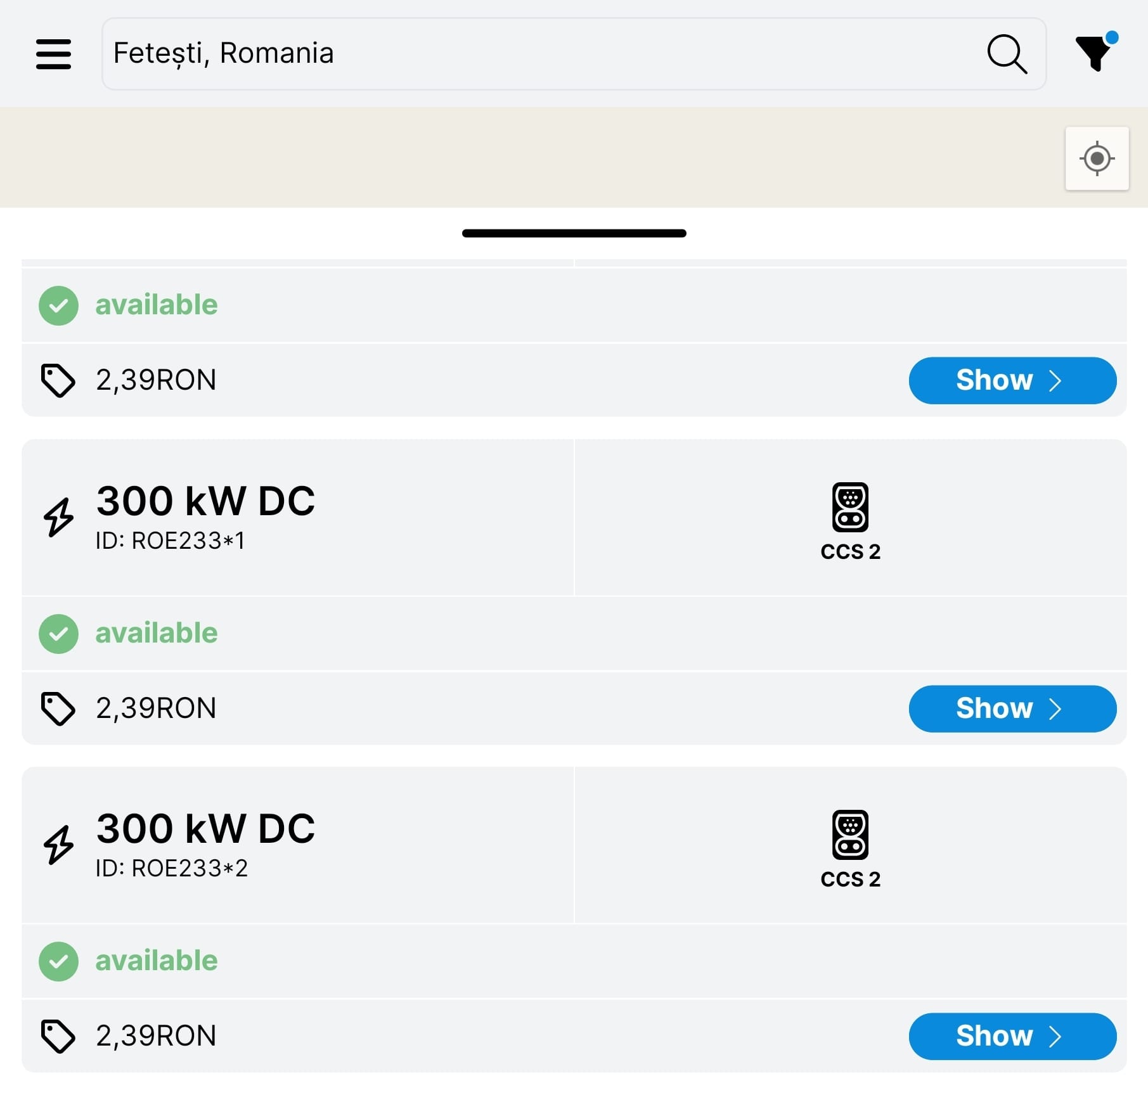Screen dimensions: 1148x1095
Task: Click the Fetești, Romania search field
Action: (x=539, y=54)
